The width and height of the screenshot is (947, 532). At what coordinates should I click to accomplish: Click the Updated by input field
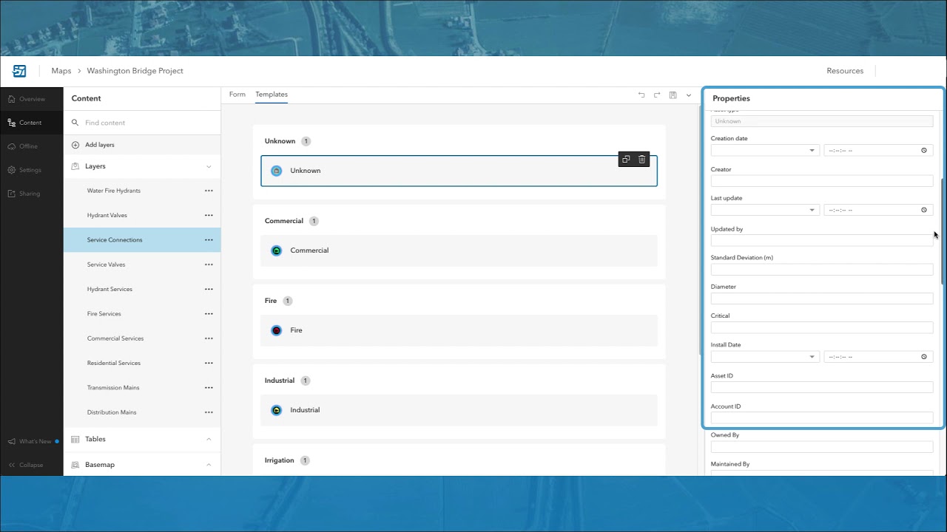(822, 240)
